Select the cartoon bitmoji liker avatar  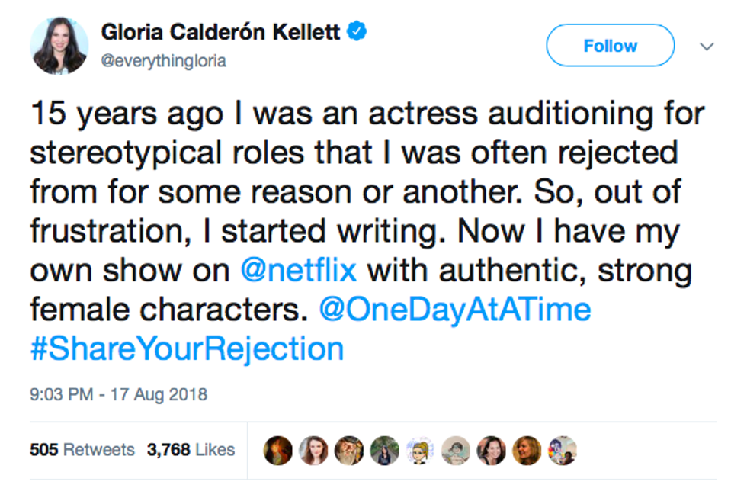coord(420,451)
